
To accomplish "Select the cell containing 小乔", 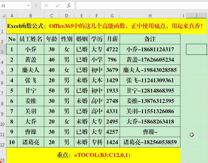I will (31, 49).
